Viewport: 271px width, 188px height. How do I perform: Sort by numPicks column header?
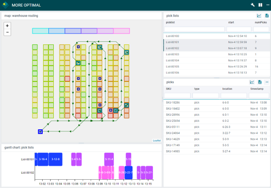point(260,23)
